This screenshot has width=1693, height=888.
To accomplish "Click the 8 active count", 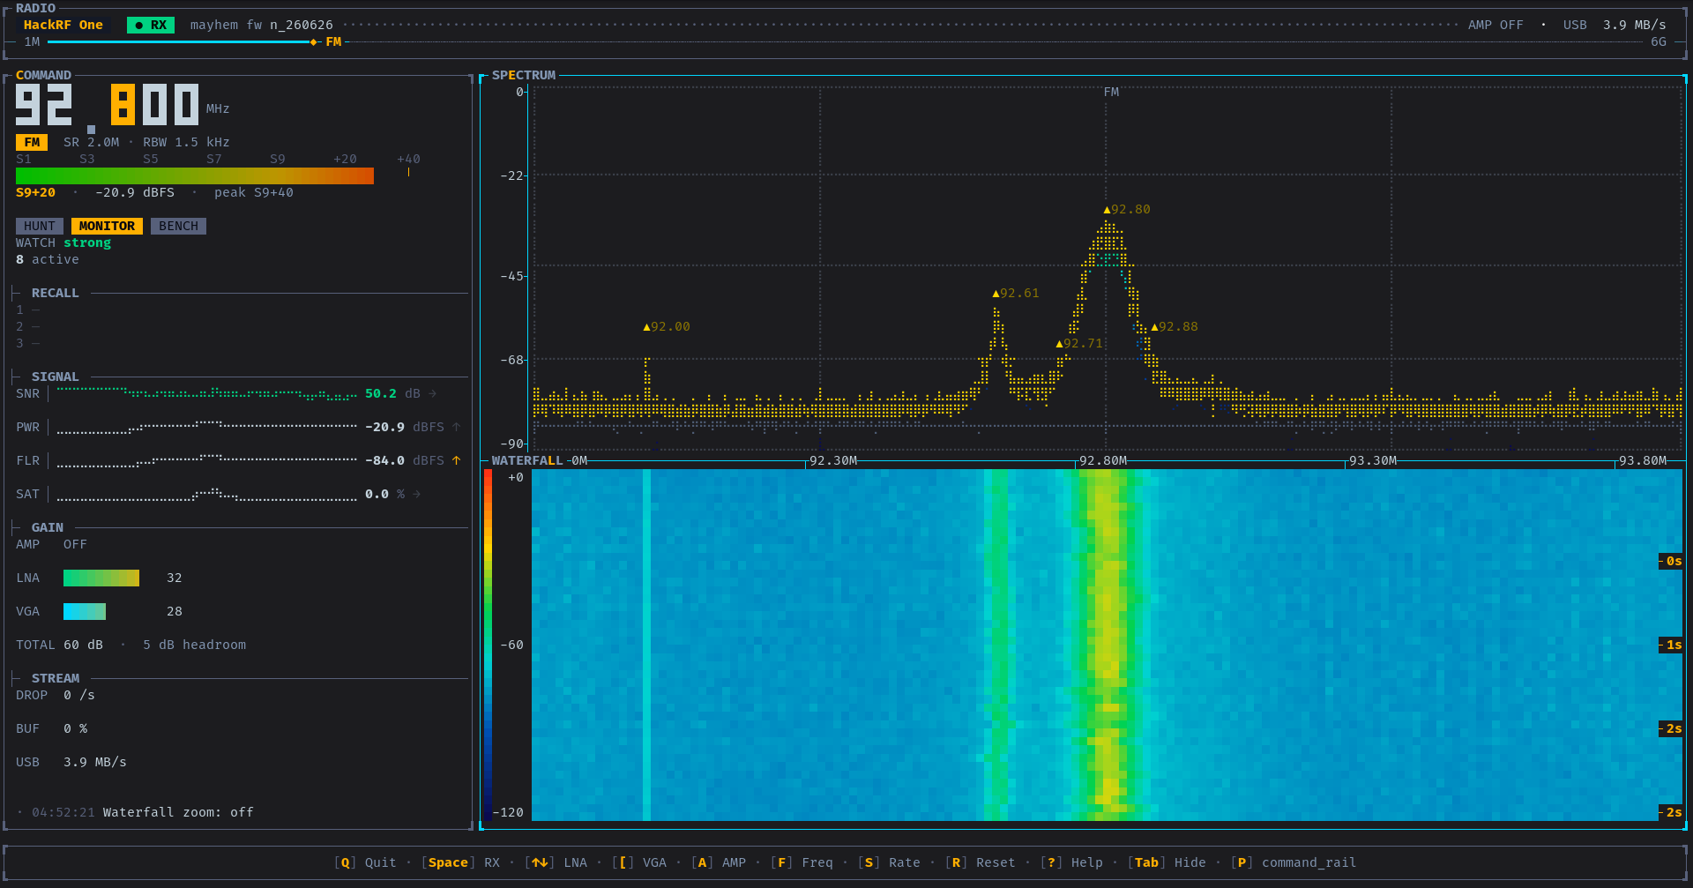I will pyautogui.click(x=48, y=259).
